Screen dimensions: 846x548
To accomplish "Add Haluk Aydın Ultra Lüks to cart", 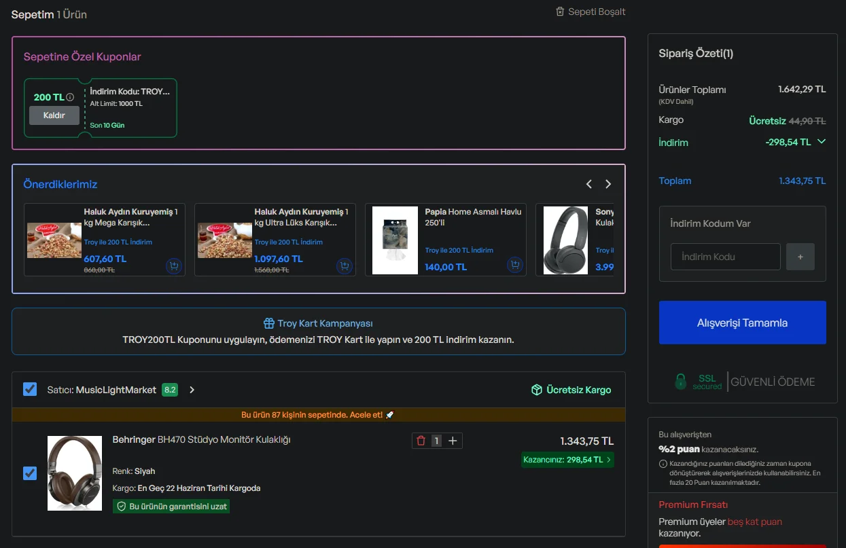I will pyautogui.click(x=345, y=266).
